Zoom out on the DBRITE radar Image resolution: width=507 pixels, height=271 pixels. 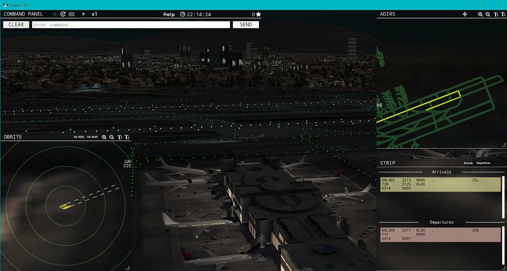[112, 137]
